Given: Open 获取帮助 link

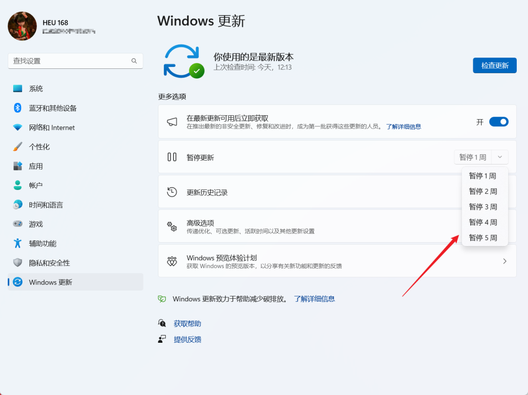Looking at the screenshot, I should tap(187, 324).
